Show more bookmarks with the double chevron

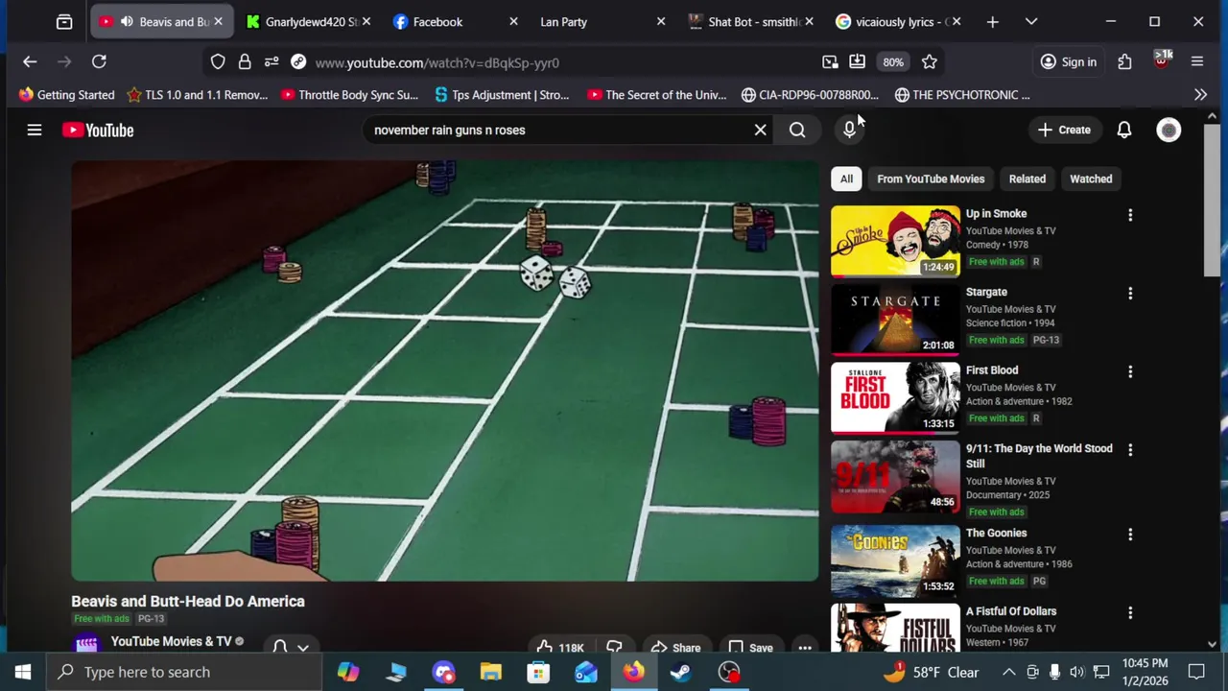click(1200, 95)
